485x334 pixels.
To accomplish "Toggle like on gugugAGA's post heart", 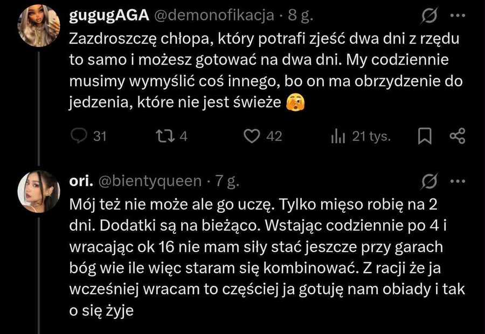I will click(252, 136).
